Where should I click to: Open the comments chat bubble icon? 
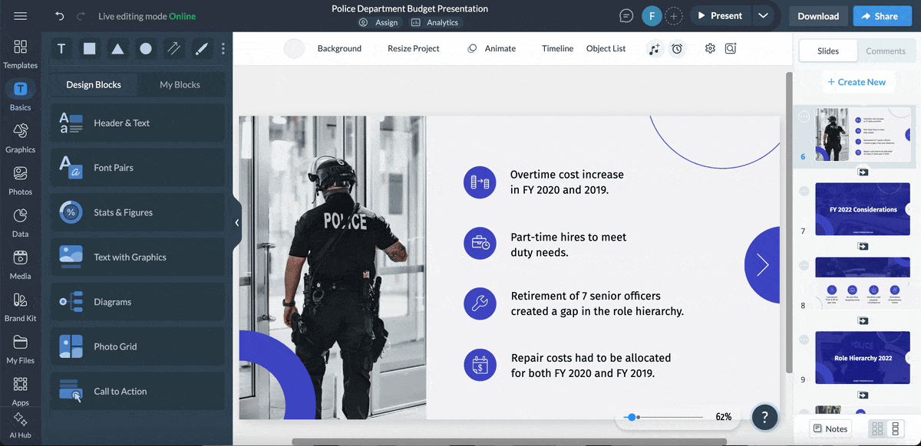(x=626, y=16)
